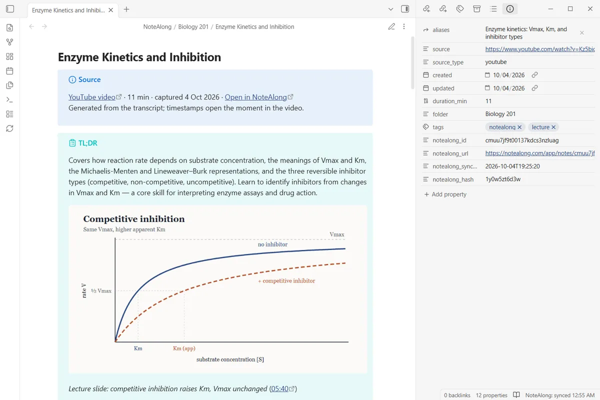Viewport: 600px width, 400px height.
Task: Open today's daily note icon
Action: (9, 71)
